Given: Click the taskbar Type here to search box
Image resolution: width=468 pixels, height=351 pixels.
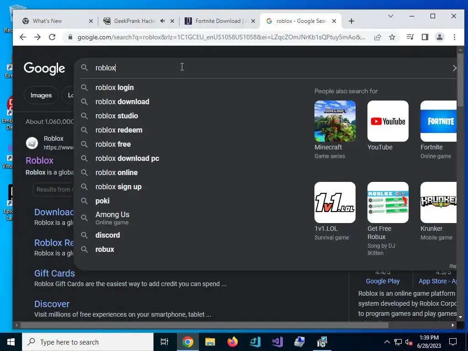Looking at the screenshot, I should pos(88,342).
